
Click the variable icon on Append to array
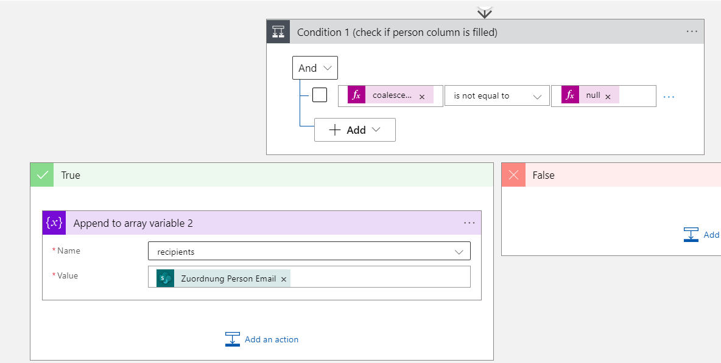pos(54,223)
